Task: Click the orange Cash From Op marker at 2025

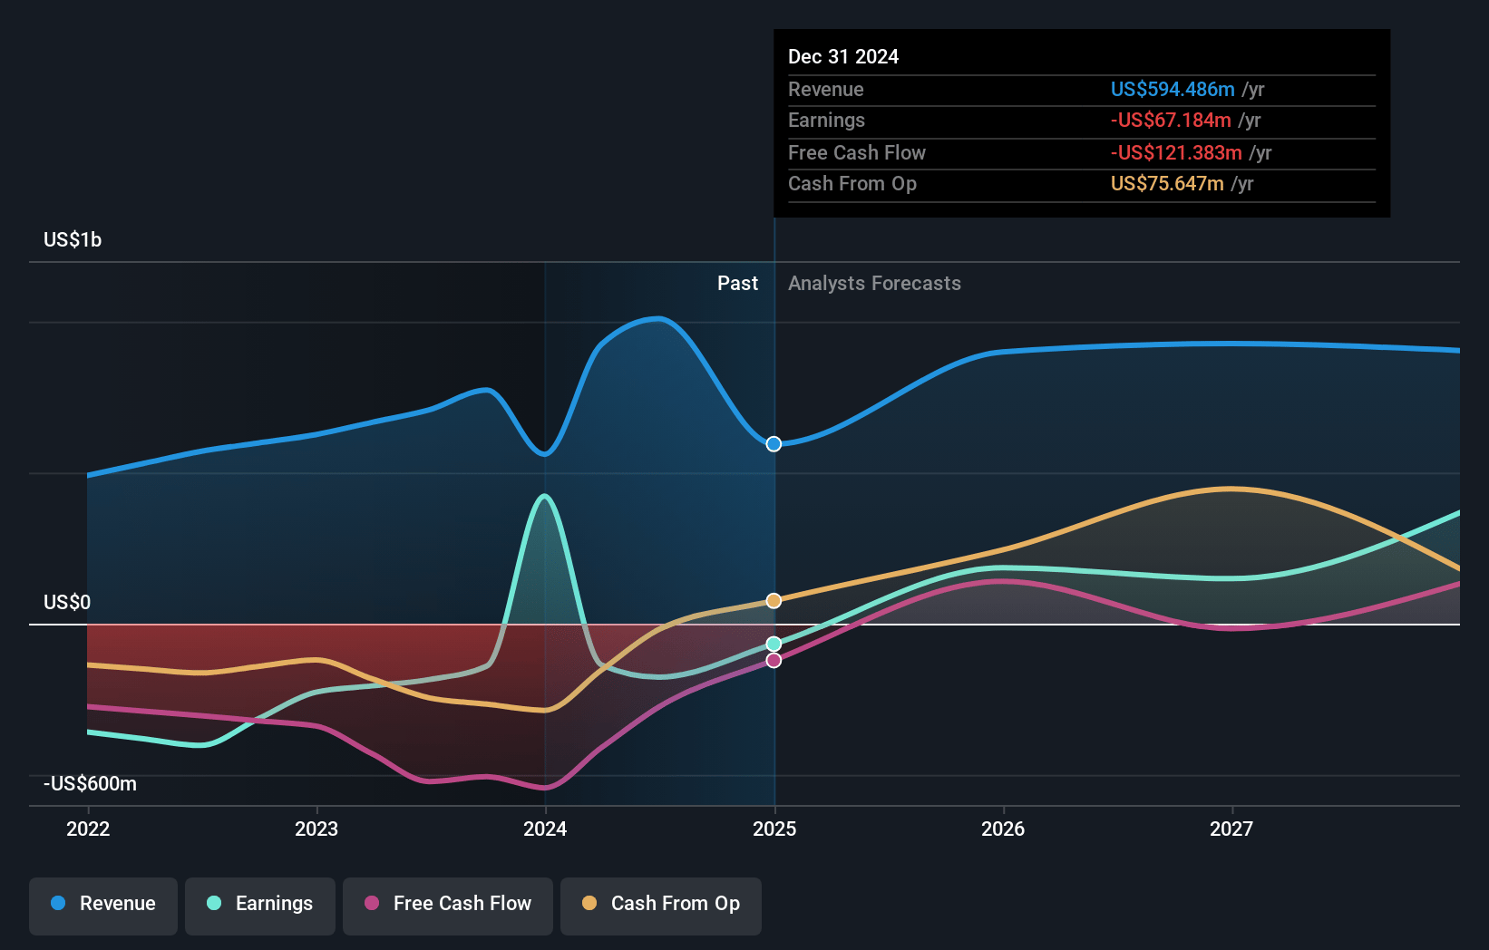Action: click(x=774, y=601)
